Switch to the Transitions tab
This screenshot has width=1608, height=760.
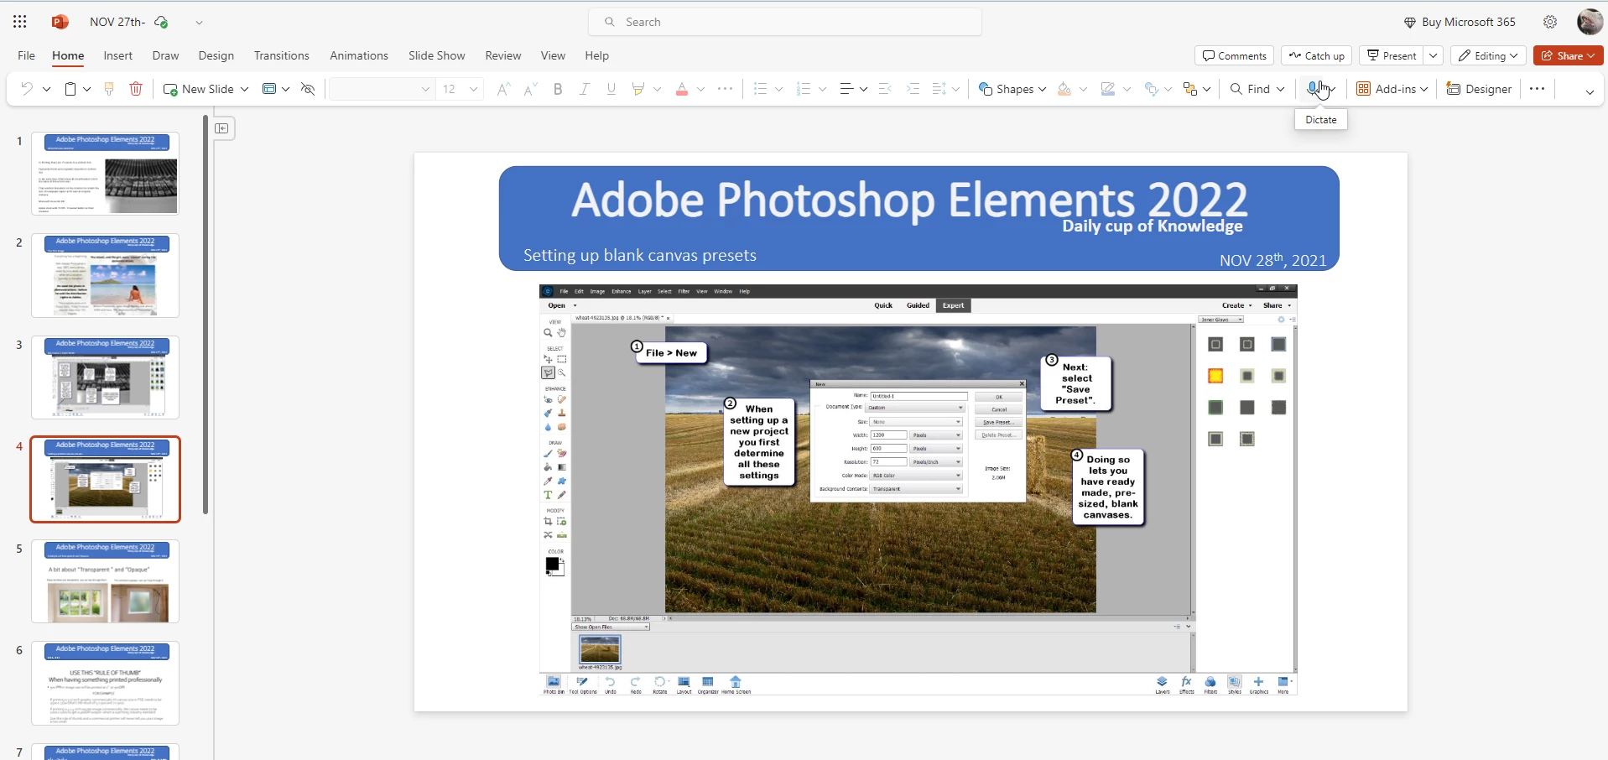282,55
